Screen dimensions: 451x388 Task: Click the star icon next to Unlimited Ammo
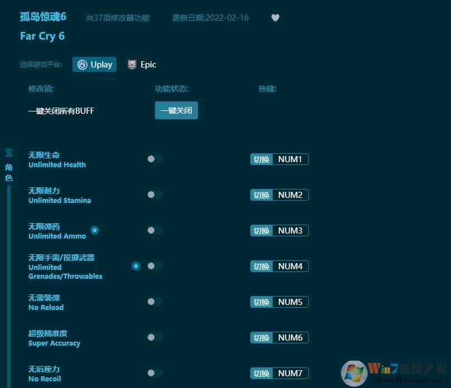[95, 230]
